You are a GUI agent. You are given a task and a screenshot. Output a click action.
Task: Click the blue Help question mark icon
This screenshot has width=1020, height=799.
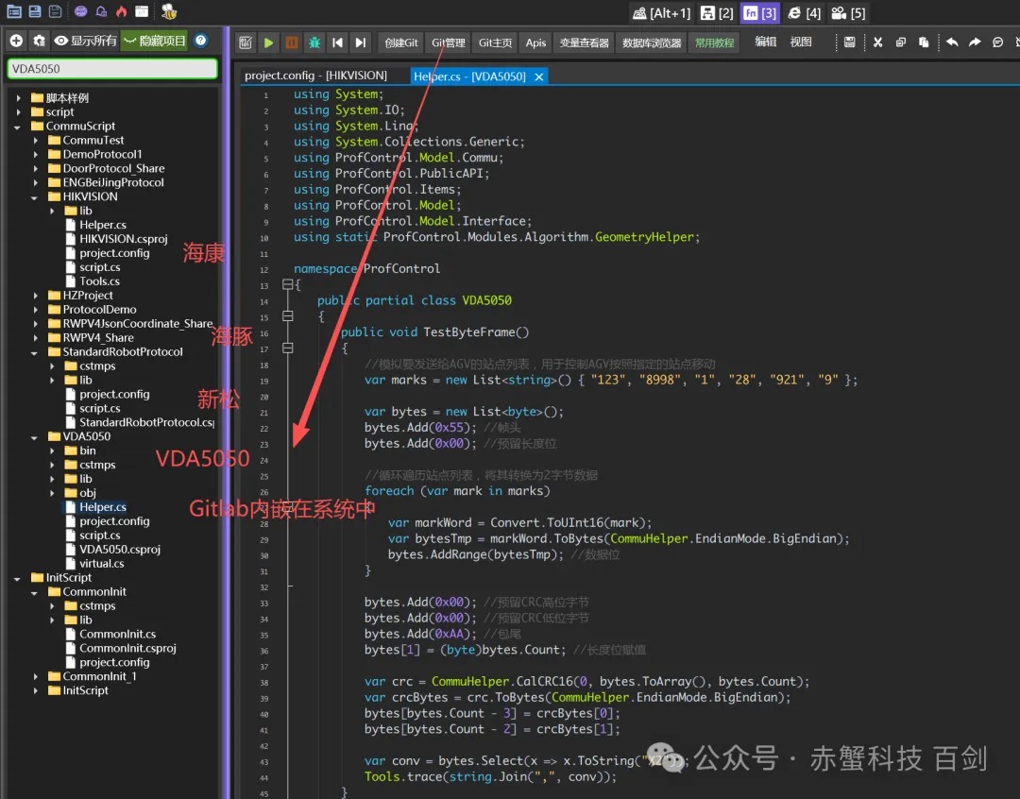pos(201,41)
